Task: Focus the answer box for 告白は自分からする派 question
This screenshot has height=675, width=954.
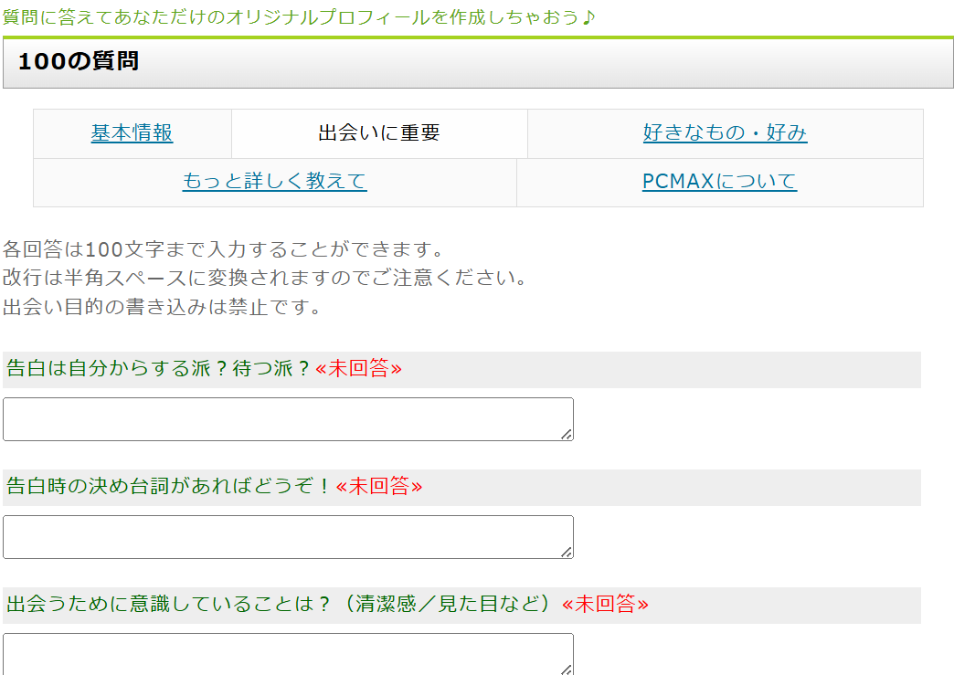Action: 287,419
